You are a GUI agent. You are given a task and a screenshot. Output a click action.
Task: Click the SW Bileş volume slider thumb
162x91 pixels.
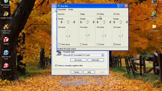click(x=104, y=35)
